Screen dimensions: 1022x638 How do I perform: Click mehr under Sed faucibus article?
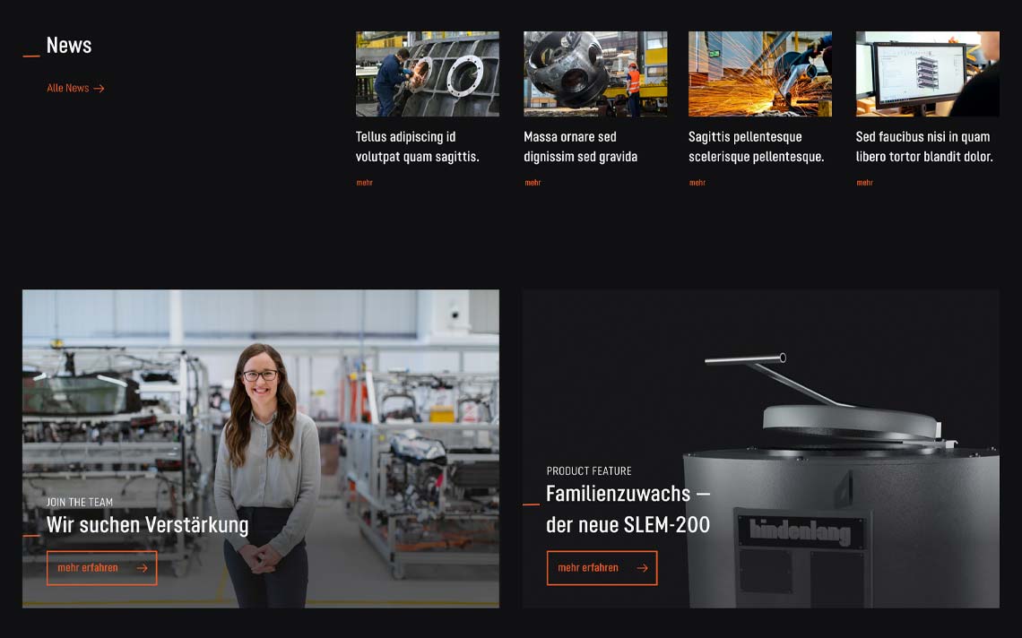click(864, 183)
